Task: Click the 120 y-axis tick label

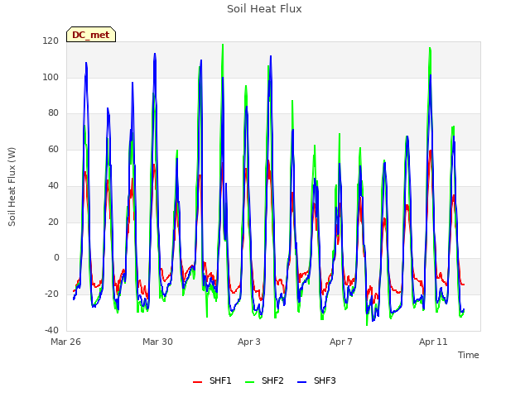Action: [x=51, y=41]
